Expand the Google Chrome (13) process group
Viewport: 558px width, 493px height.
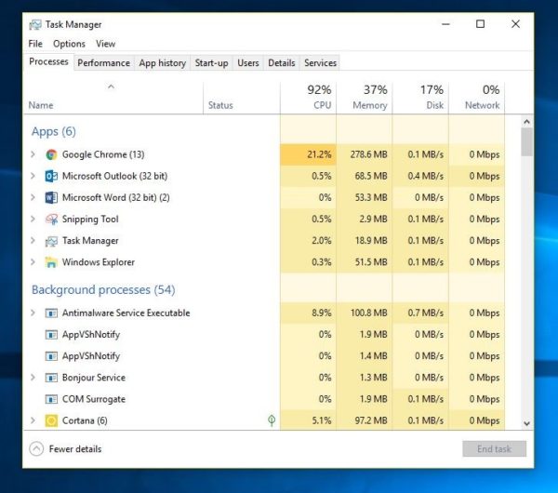click(x=33, y=154)
